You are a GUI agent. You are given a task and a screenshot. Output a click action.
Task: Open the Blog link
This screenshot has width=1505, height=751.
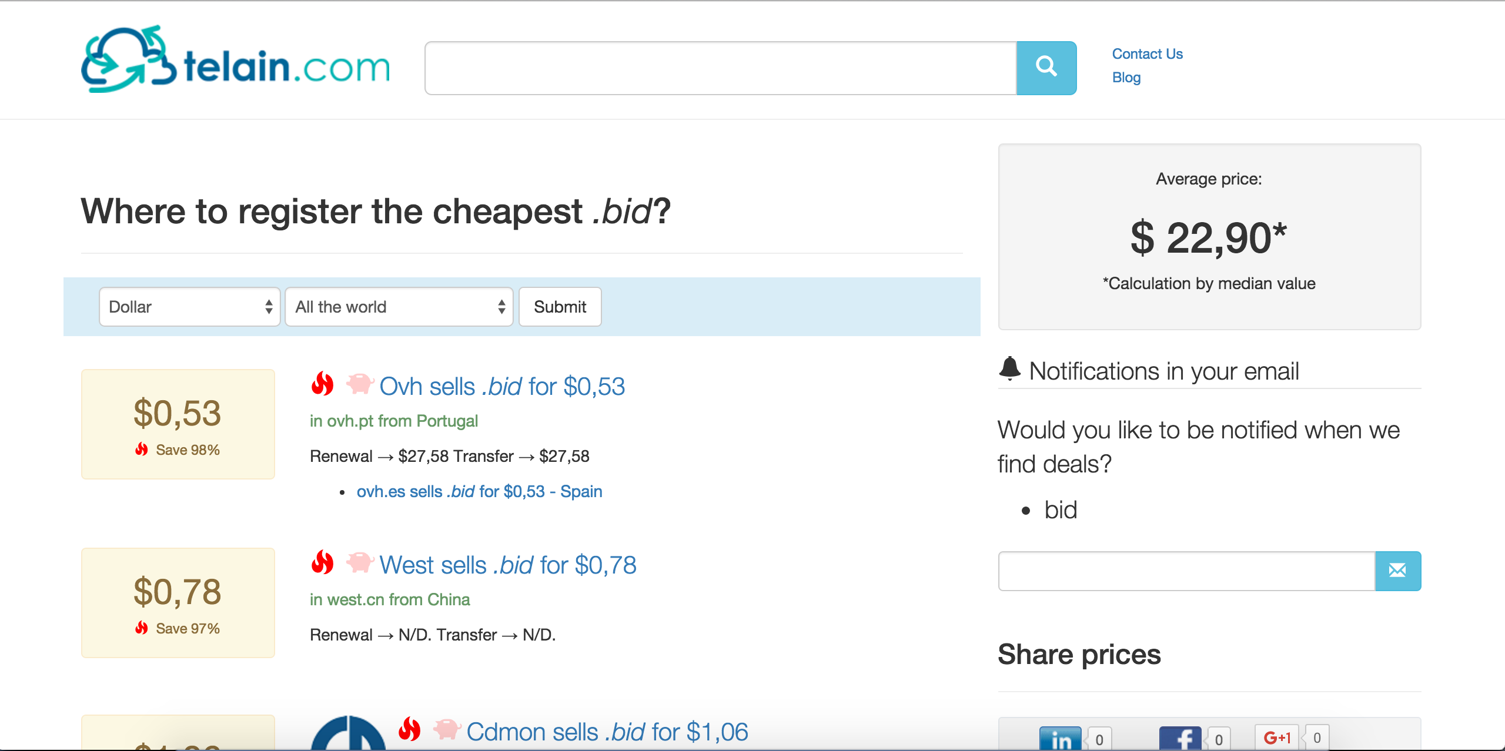[x=1126, y=78]
